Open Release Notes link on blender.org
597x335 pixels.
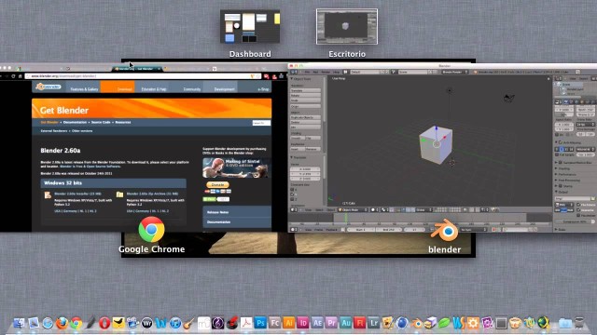click(217, 212)
